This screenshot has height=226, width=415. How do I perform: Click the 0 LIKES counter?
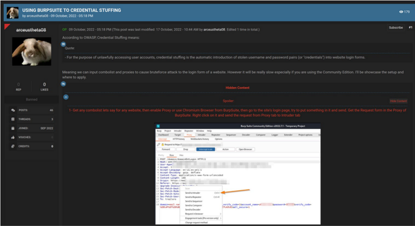pos(44,87)
